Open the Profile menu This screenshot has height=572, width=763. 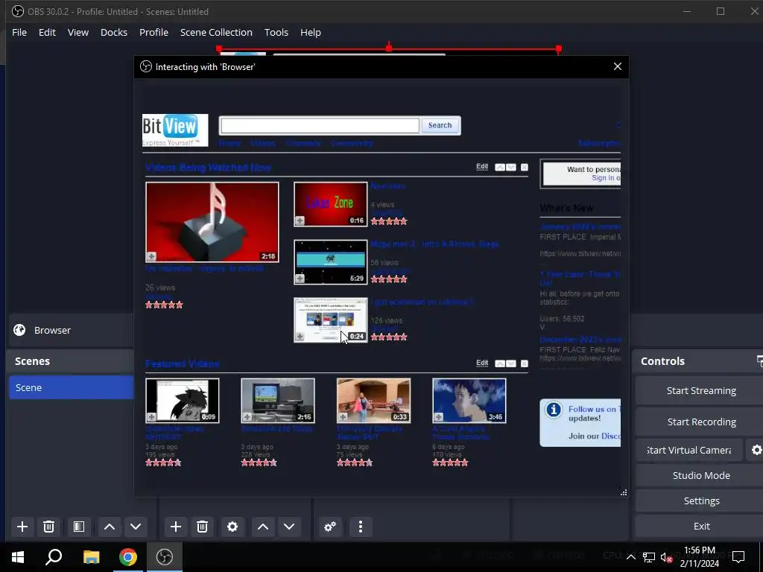click(x=153, y=32)
